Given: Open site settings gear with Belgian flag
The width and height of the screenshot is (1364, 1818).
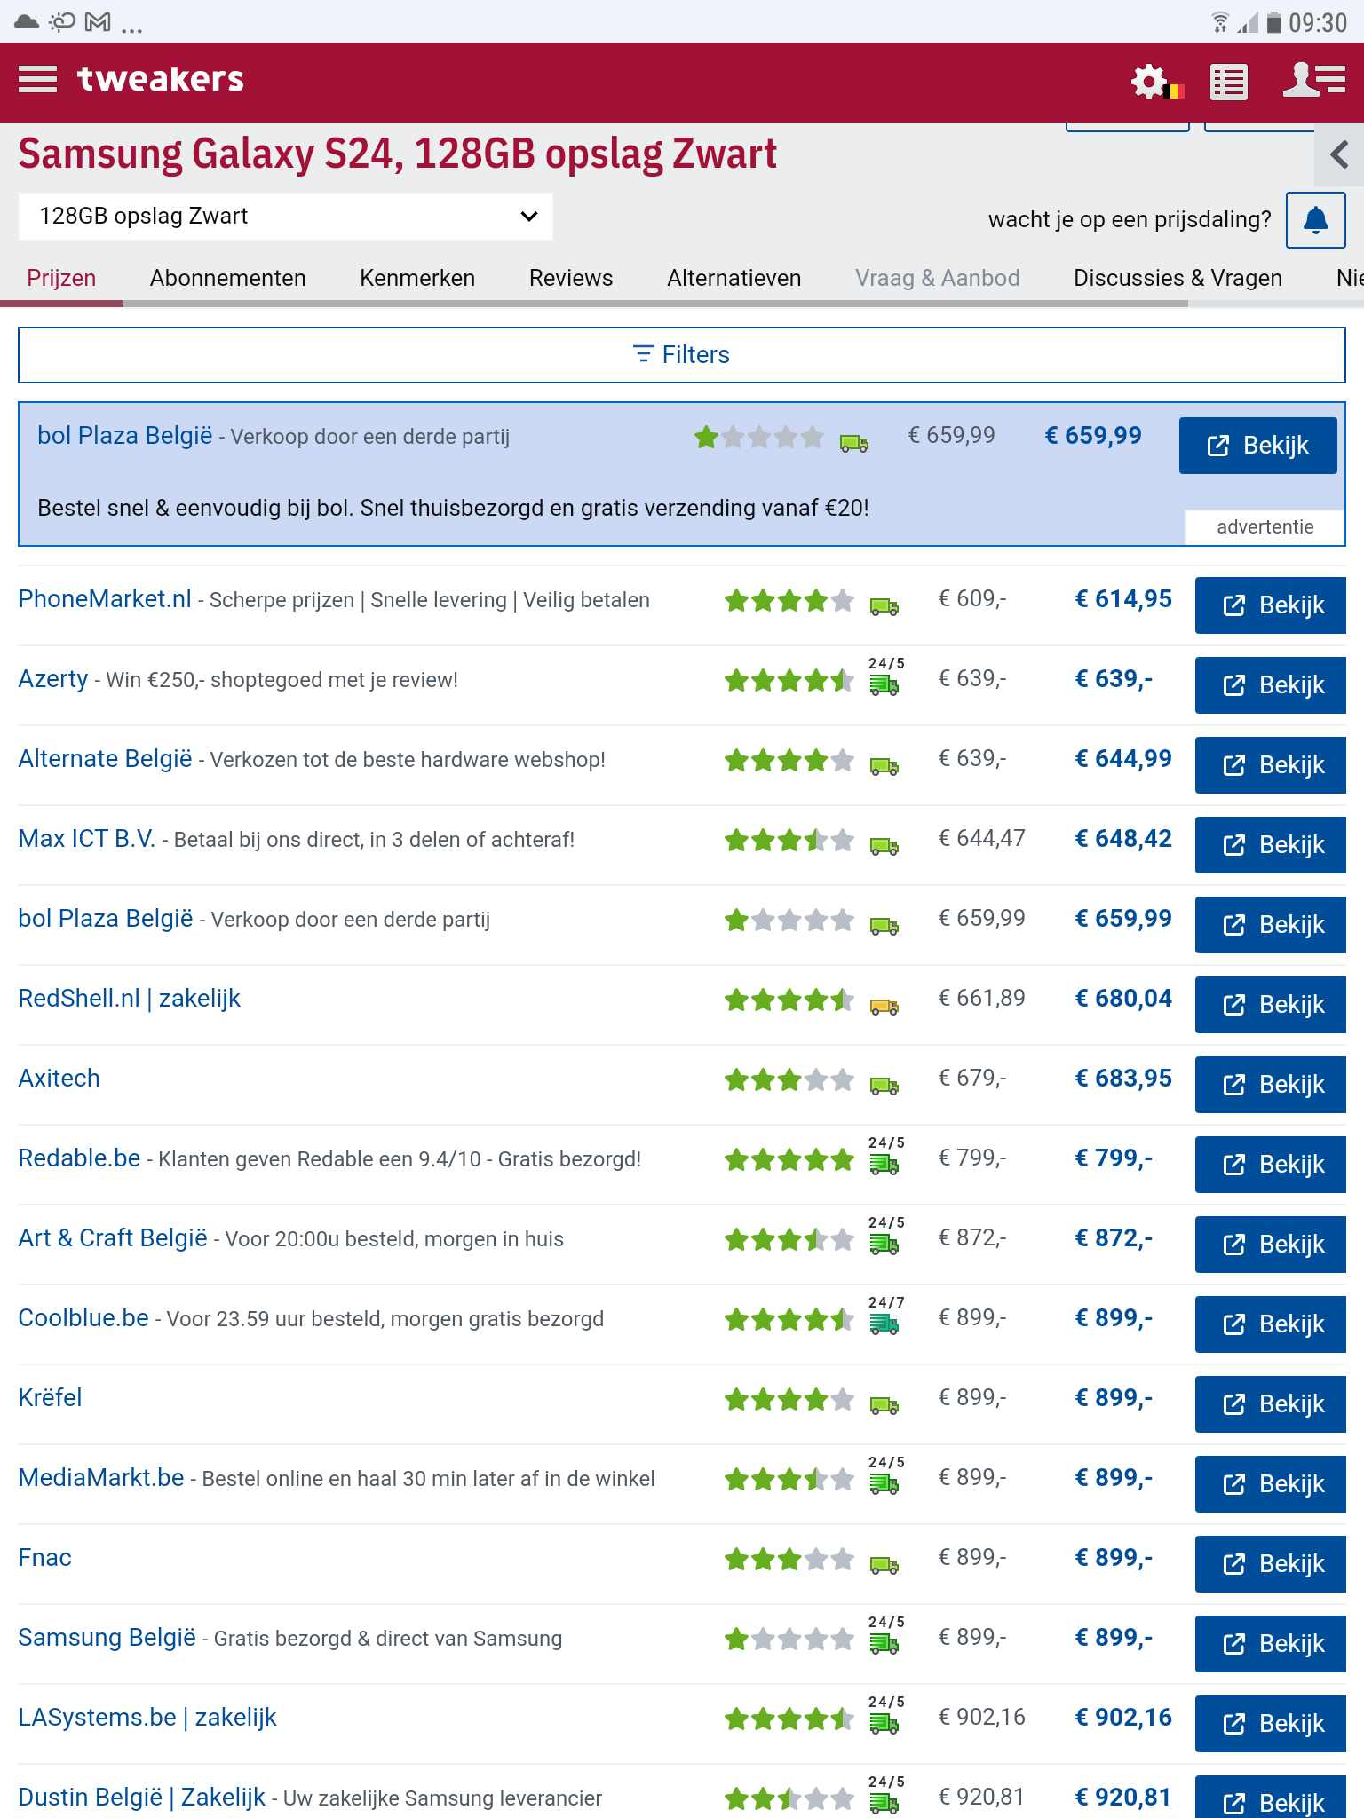Looking at the screenshot, I should 1154,82.
